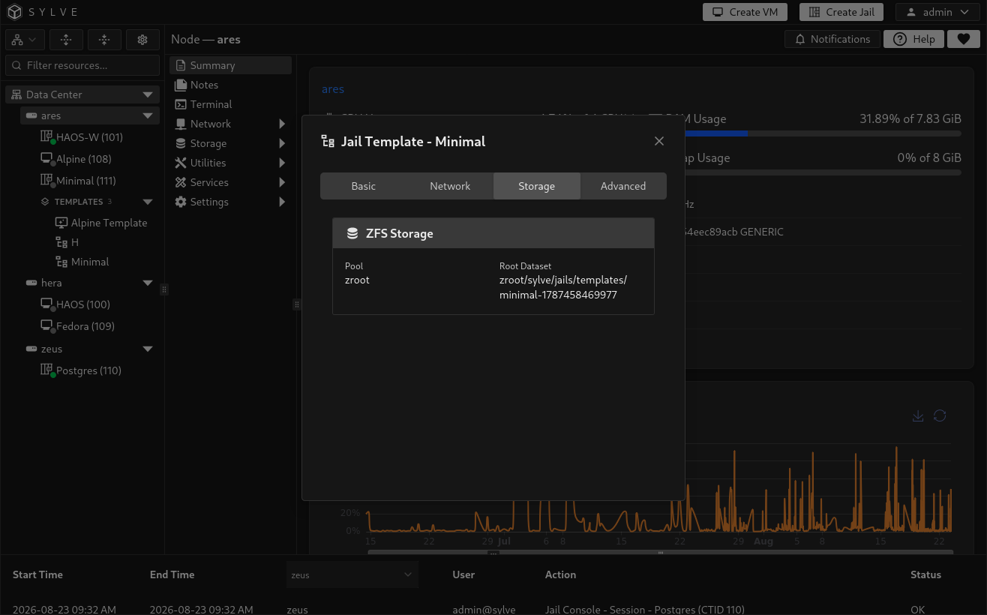Expand the Utilities menu arrow

tap(282, 163)
